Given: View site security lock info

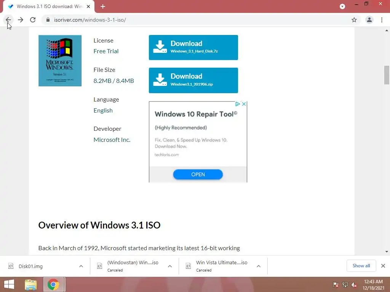Looking at the screenshot, I should (x=48, y=20).
